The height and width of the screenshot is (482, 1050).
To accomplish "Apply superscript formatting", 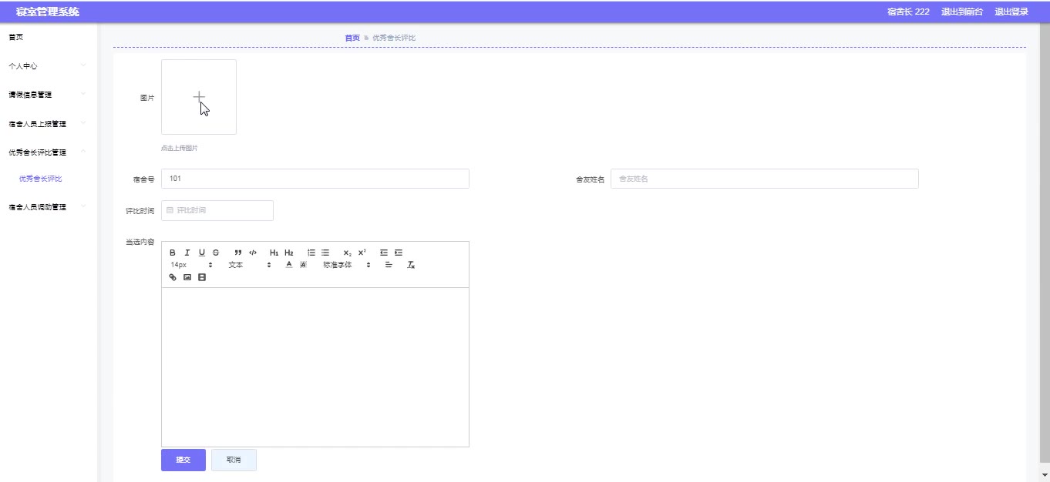I will click(362, 253).
